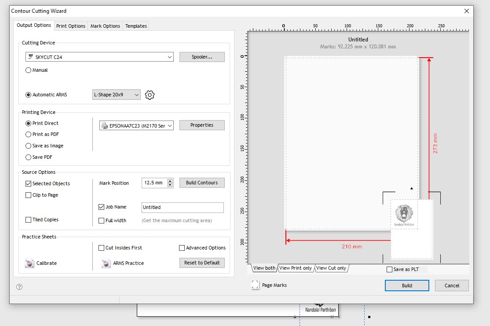Screen dimensions: 490x326
Task: Switch to the Print Options tab
Action: click(x=71, y=26)
